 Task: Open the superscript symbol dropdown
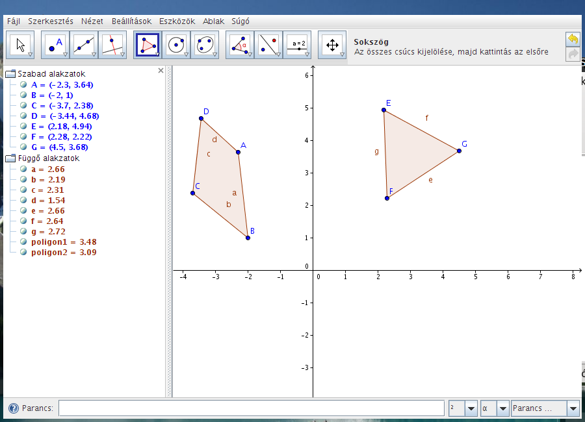coord(471,408)
